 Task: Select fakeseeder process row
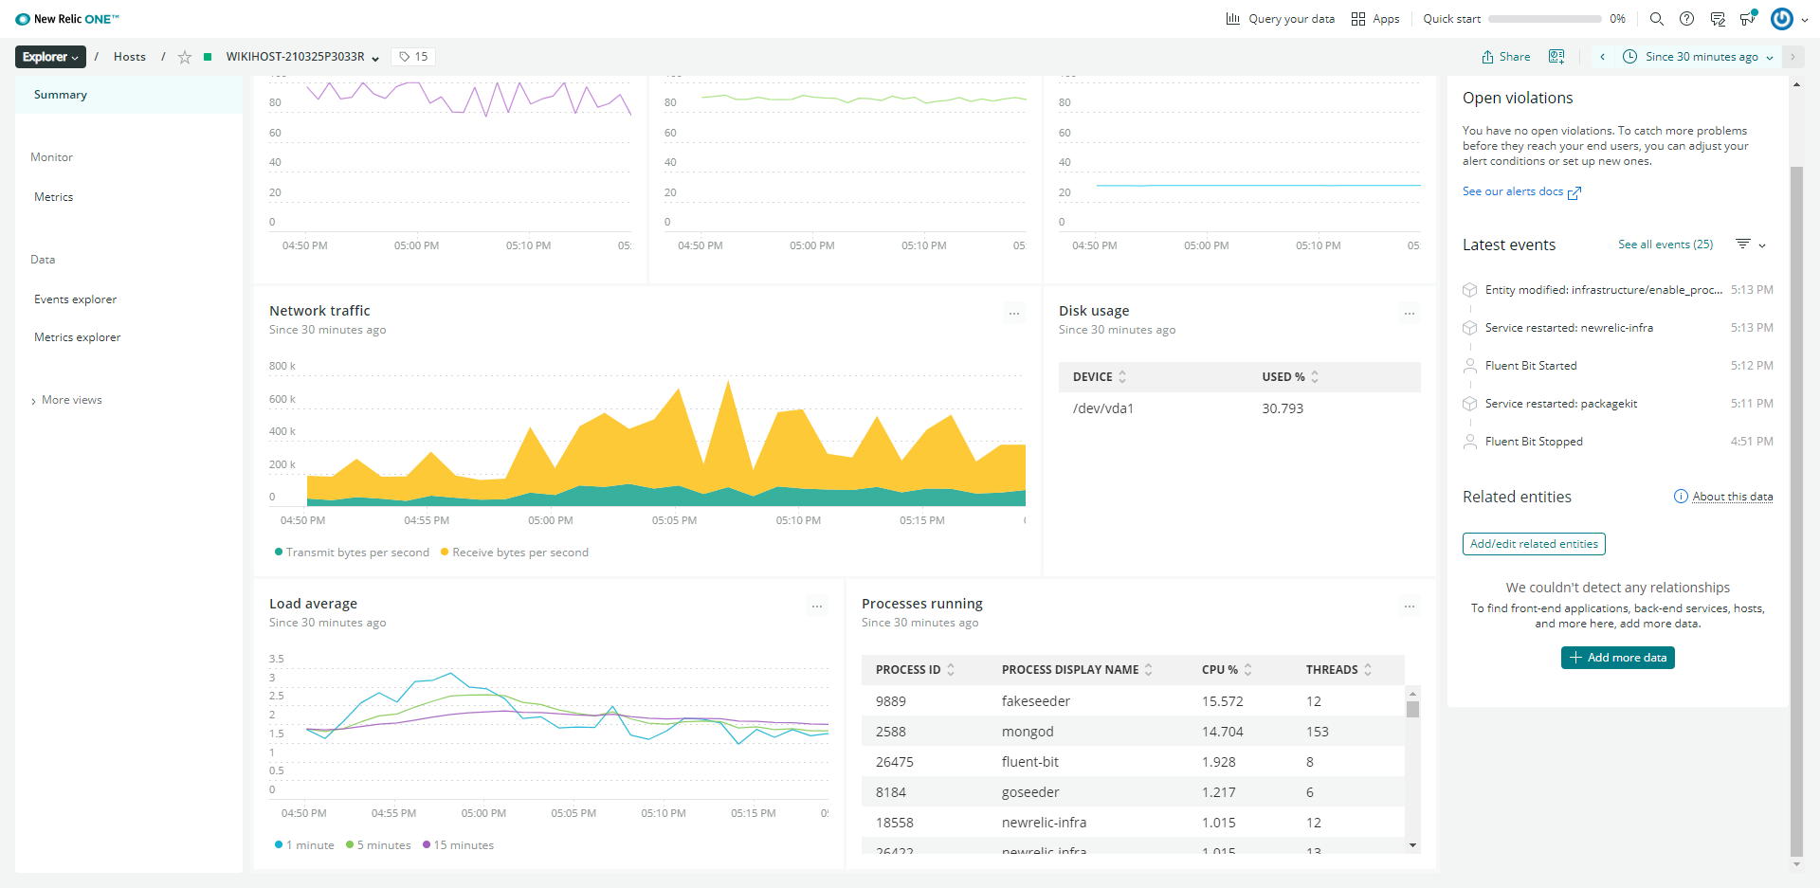[x=1133, y=701]
